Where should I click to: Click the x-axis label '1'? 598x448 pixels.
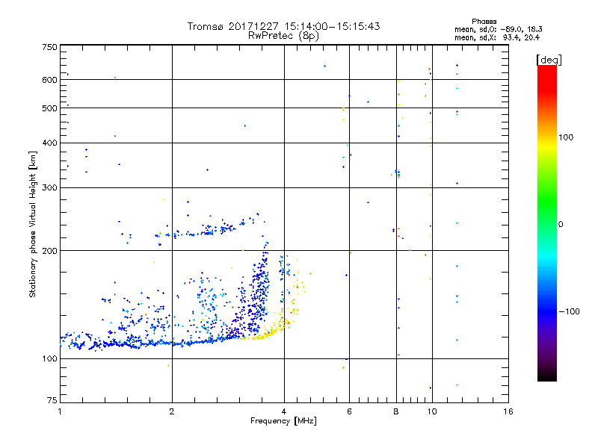point(60,411)
